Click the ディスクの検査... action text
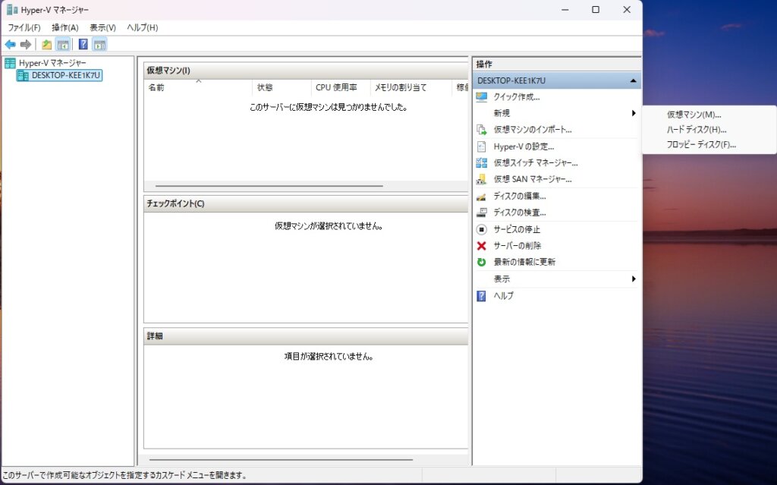This screenshot has width=777, height=485. pyautogui.click(x=519, y=213)
